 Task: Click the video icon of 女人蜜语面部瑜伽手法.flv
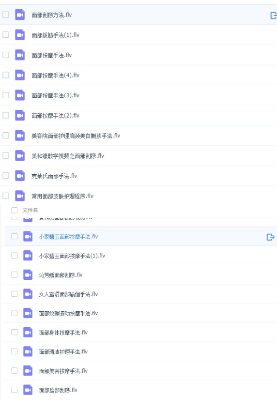click(28, 294)
